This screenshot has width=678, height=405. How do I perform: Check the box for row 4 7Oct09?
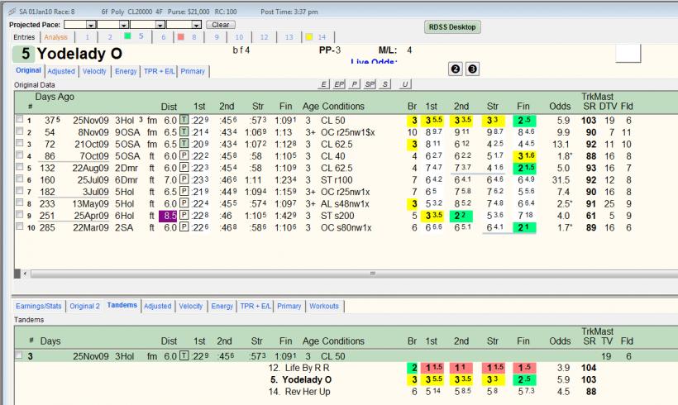(x=20, y=155)
